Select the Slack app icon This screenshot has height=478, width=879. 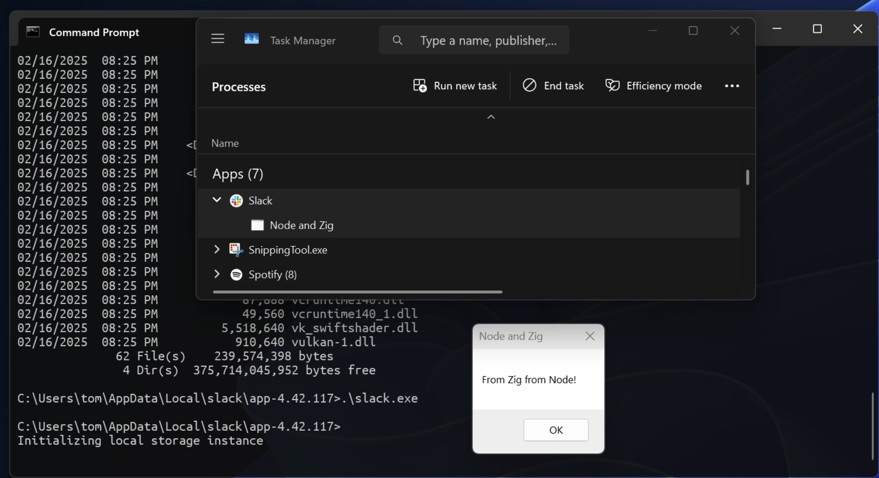click(x=236, y=200)
